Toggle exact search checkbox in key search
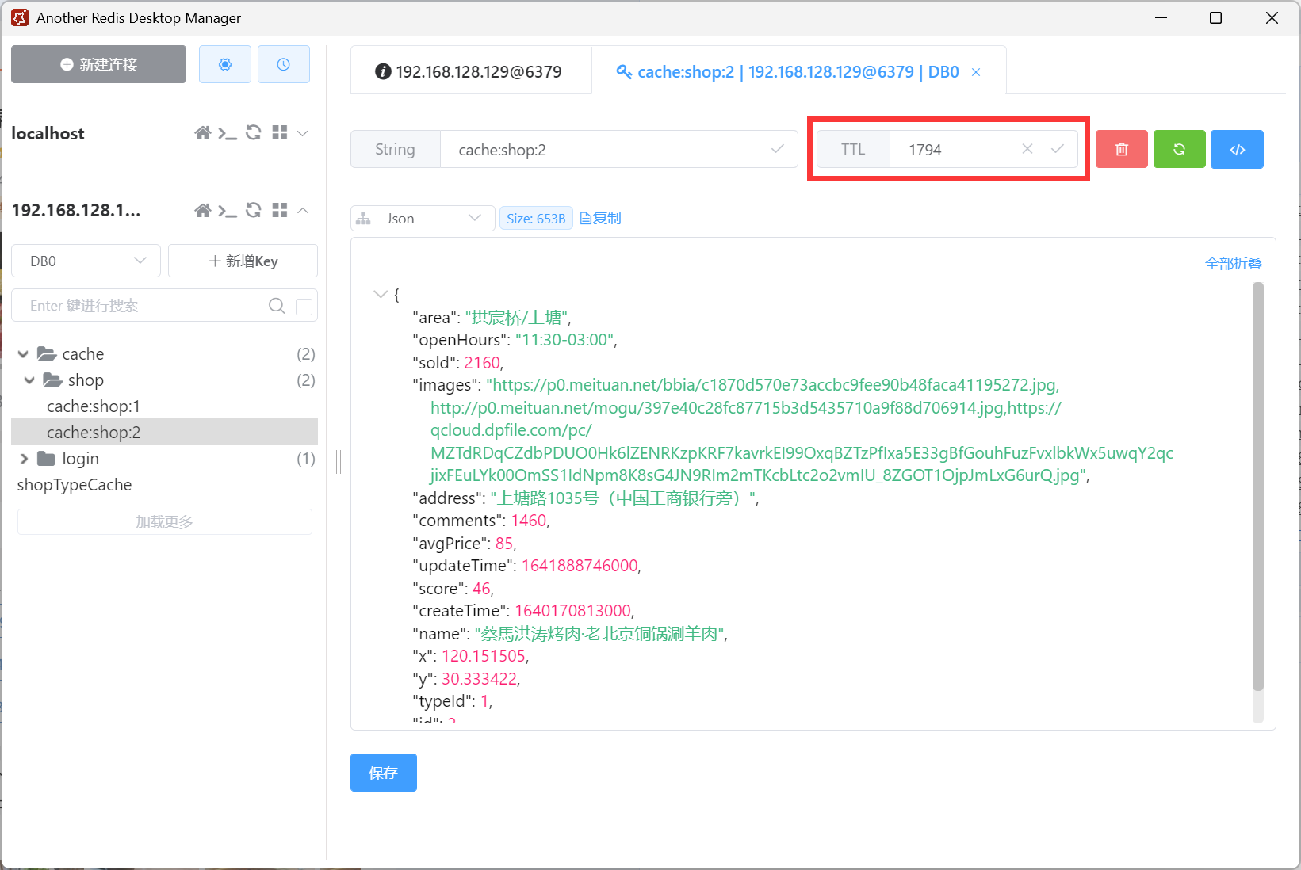 point(304,307)
